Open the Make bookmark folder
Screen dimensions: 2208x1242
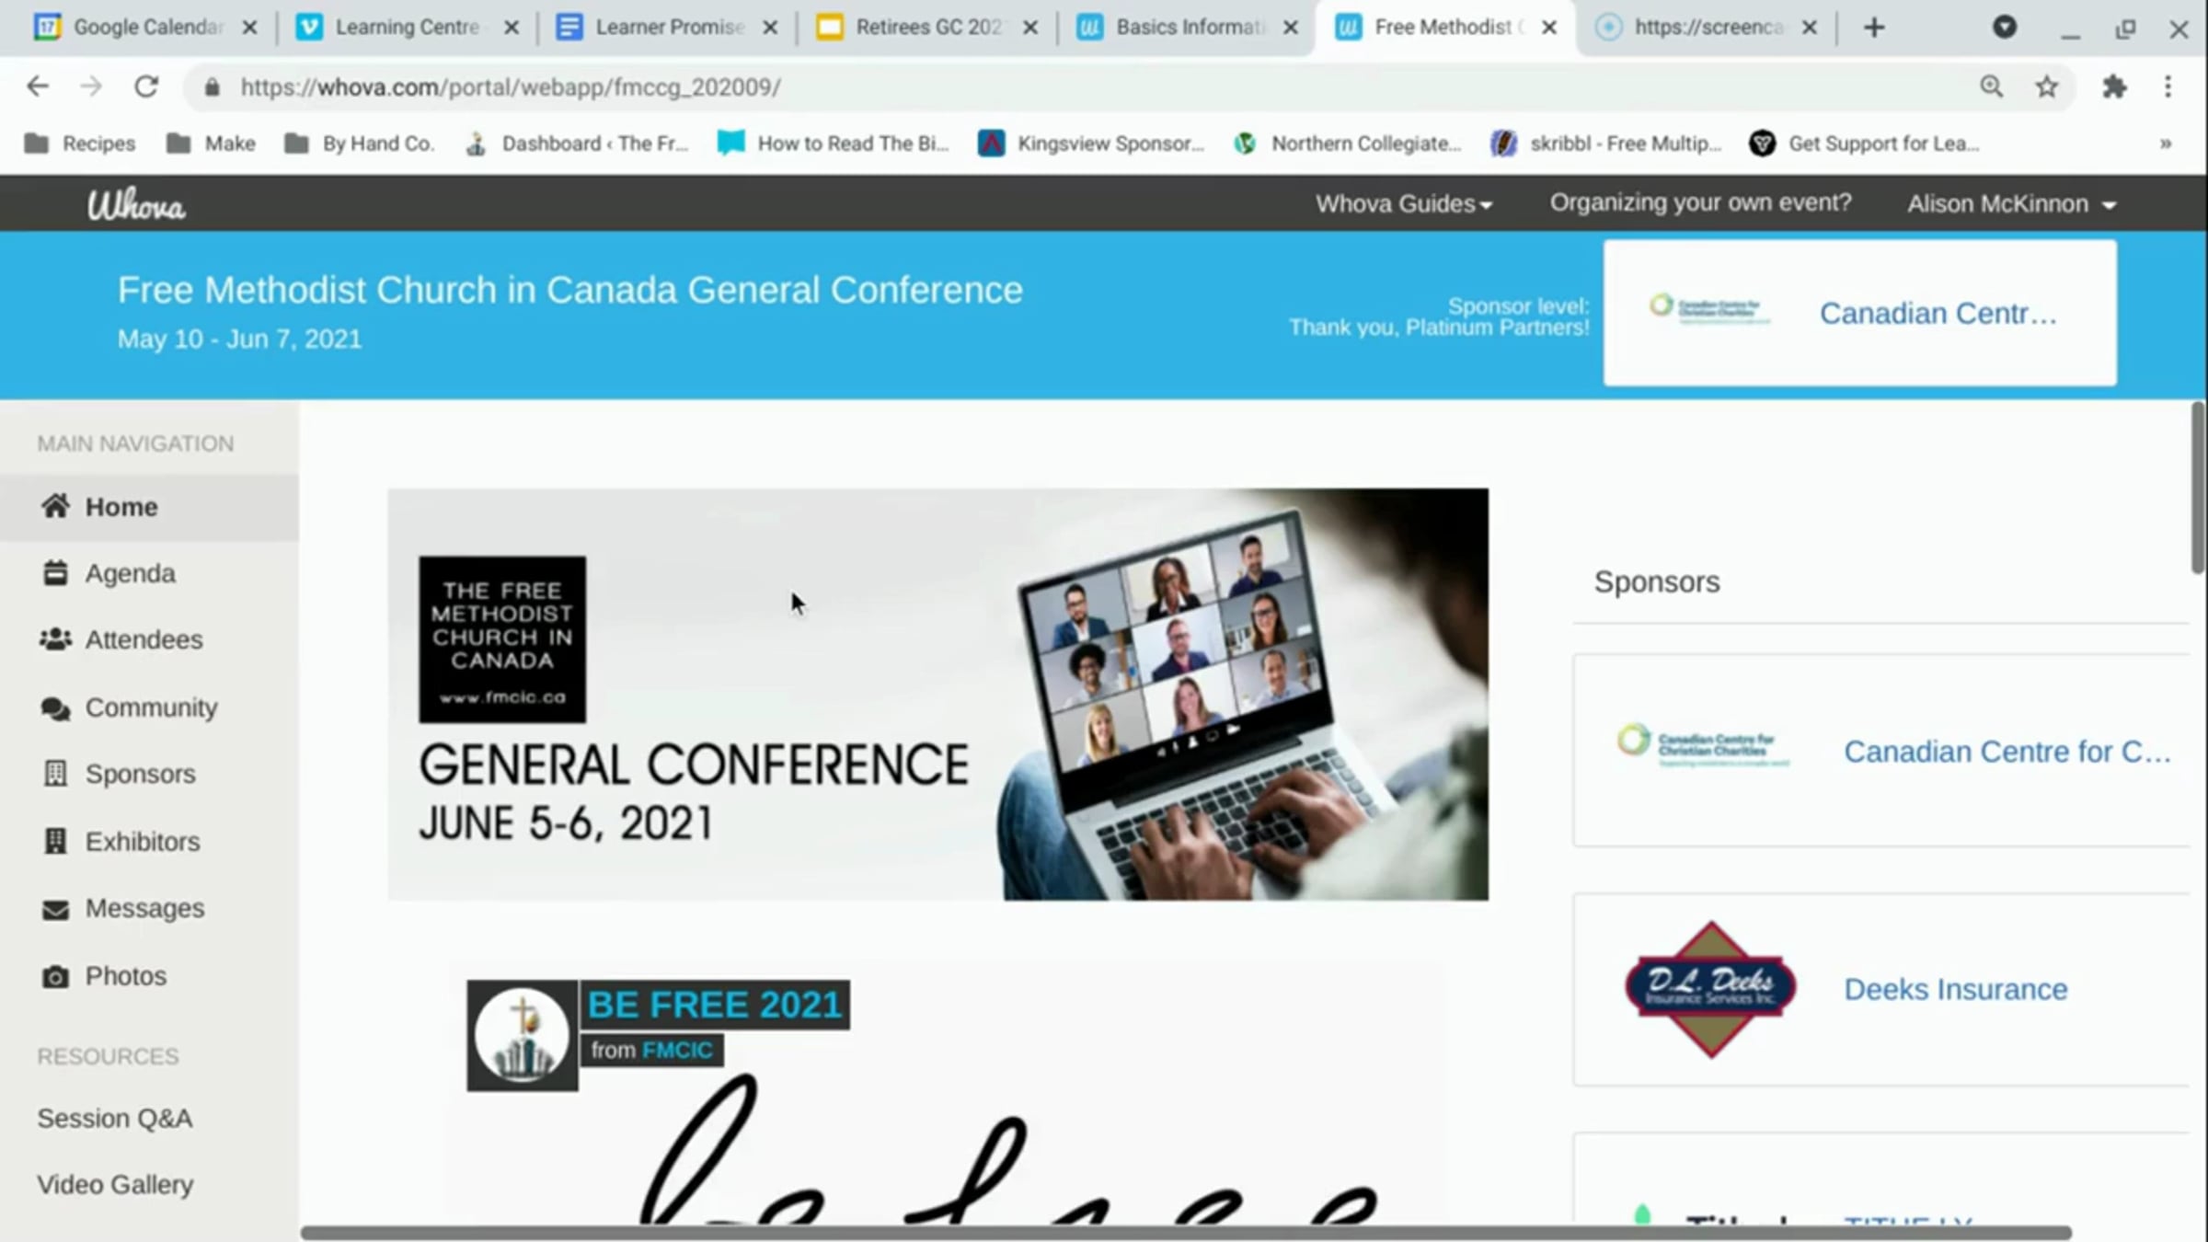211,144
